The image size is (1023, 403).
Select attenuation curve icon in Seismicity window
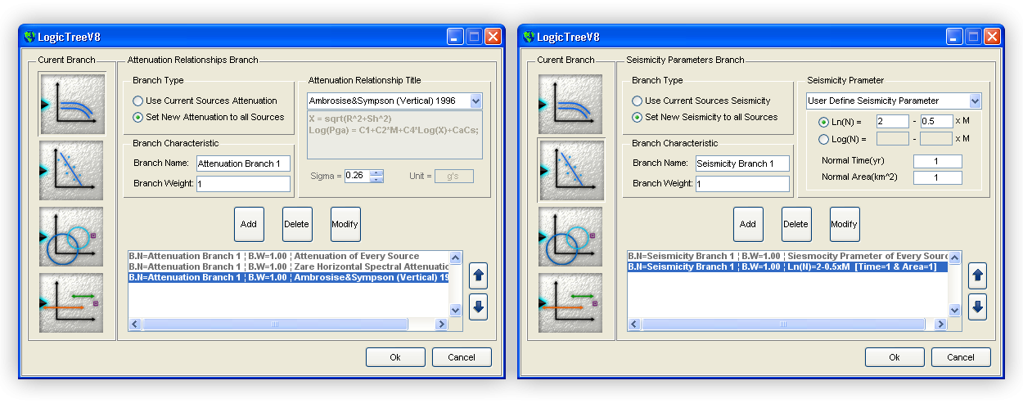pyautogui.click(x=571, y=104)
